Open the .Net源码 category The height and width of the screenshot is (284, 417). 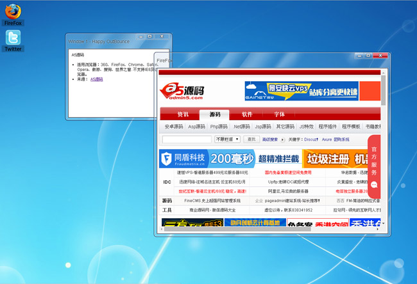point(241,127)
